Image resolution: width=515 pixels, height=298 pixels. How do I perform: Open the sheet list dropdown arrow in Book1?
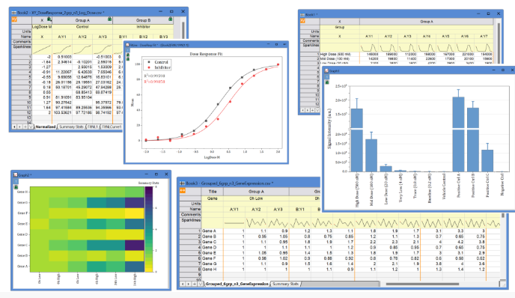317,110
